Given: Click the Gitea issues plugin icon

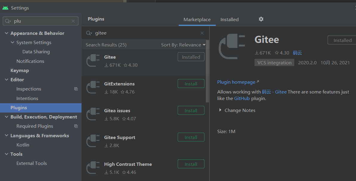Looking at the screenshot, I should click(93, 114).
